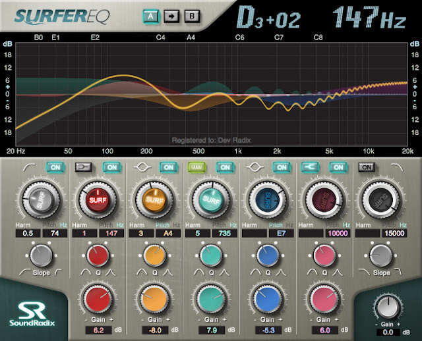Toggle ON for the blue band
Screen dimensions: 422x341
point(282,167)
